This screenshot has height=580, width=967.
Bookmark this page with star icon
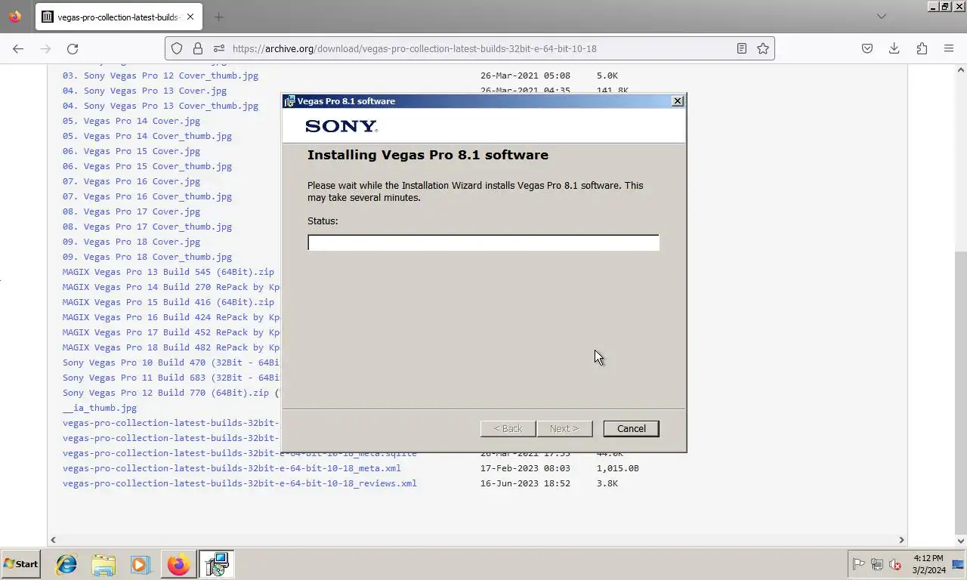click(x=763, y=48)
